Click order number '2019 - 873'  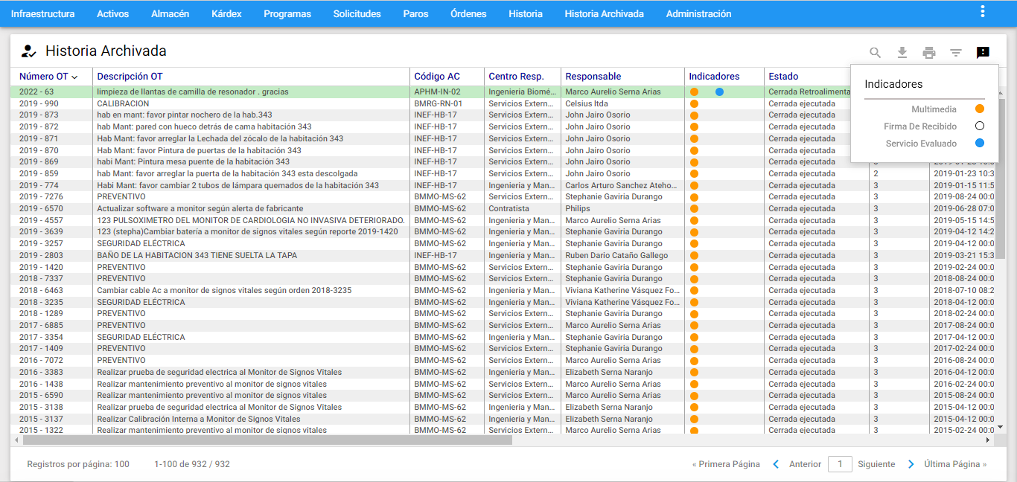pyautogui.click(x=39, y=115)
